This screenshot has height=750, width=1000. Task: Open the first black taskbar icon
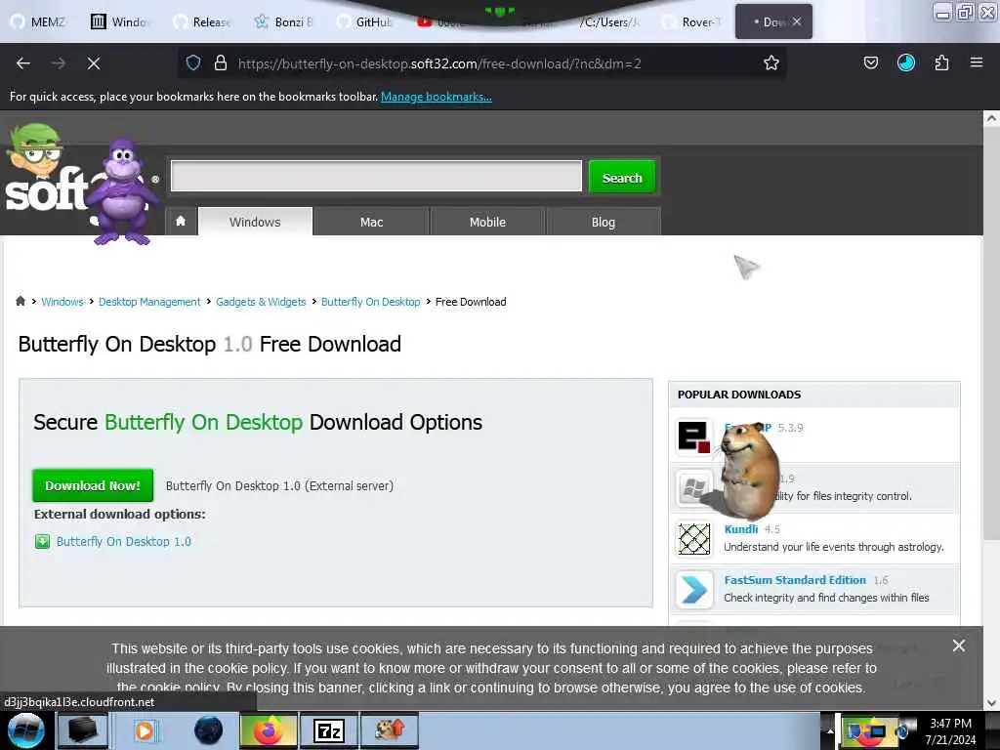click(x=83, y=730)
